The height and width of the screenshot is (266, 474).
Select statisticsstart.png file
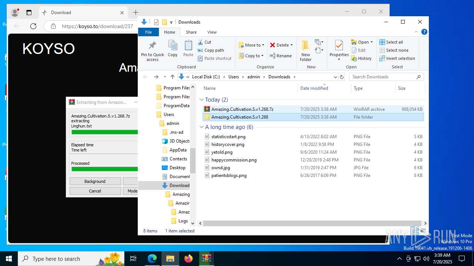point(313,137)
